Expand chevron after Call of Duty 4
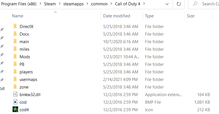 point(144,4)
